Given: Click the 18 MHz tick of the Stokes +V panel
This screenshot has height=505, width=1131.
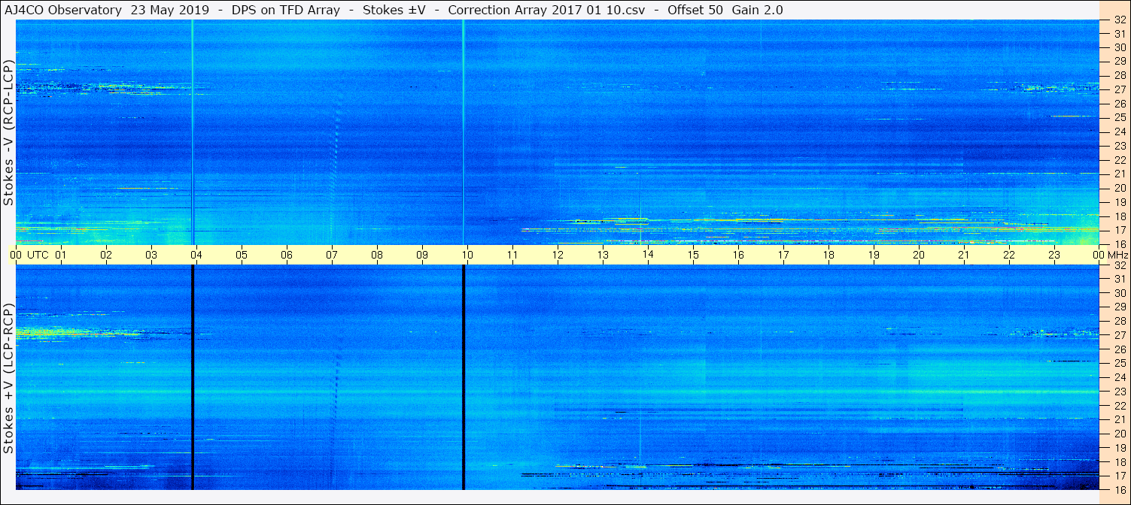Looking at the screenshot, I should (x=1119, y=461).
